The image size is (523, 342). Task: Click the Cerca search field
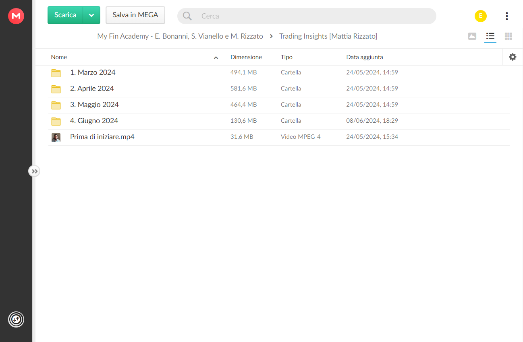(307, 16)
